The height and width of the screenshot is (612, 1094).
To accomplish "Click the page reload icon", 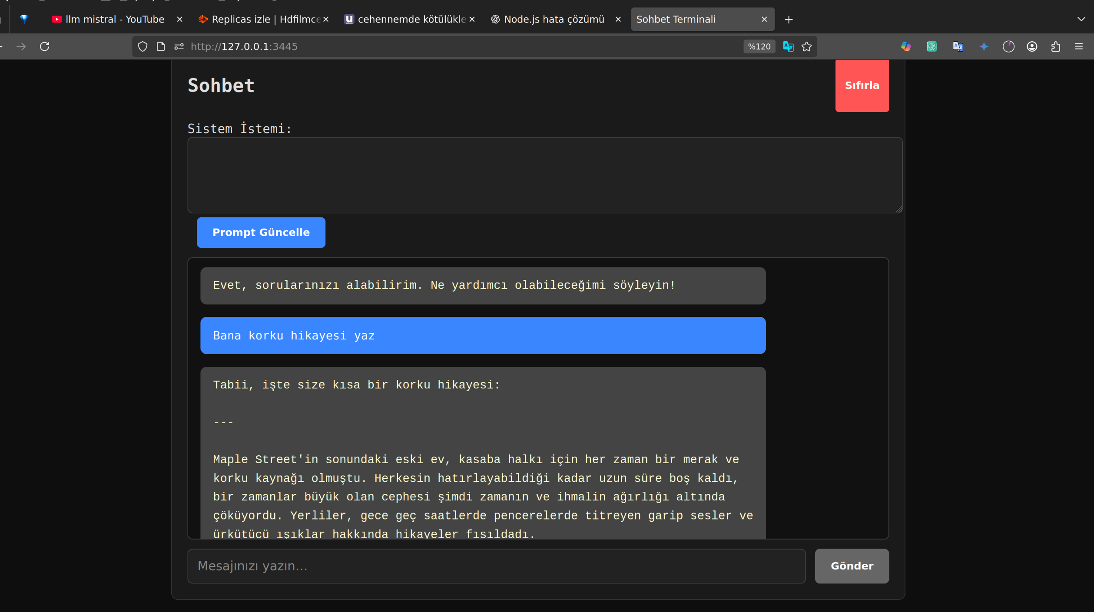I will click(45, 46).
